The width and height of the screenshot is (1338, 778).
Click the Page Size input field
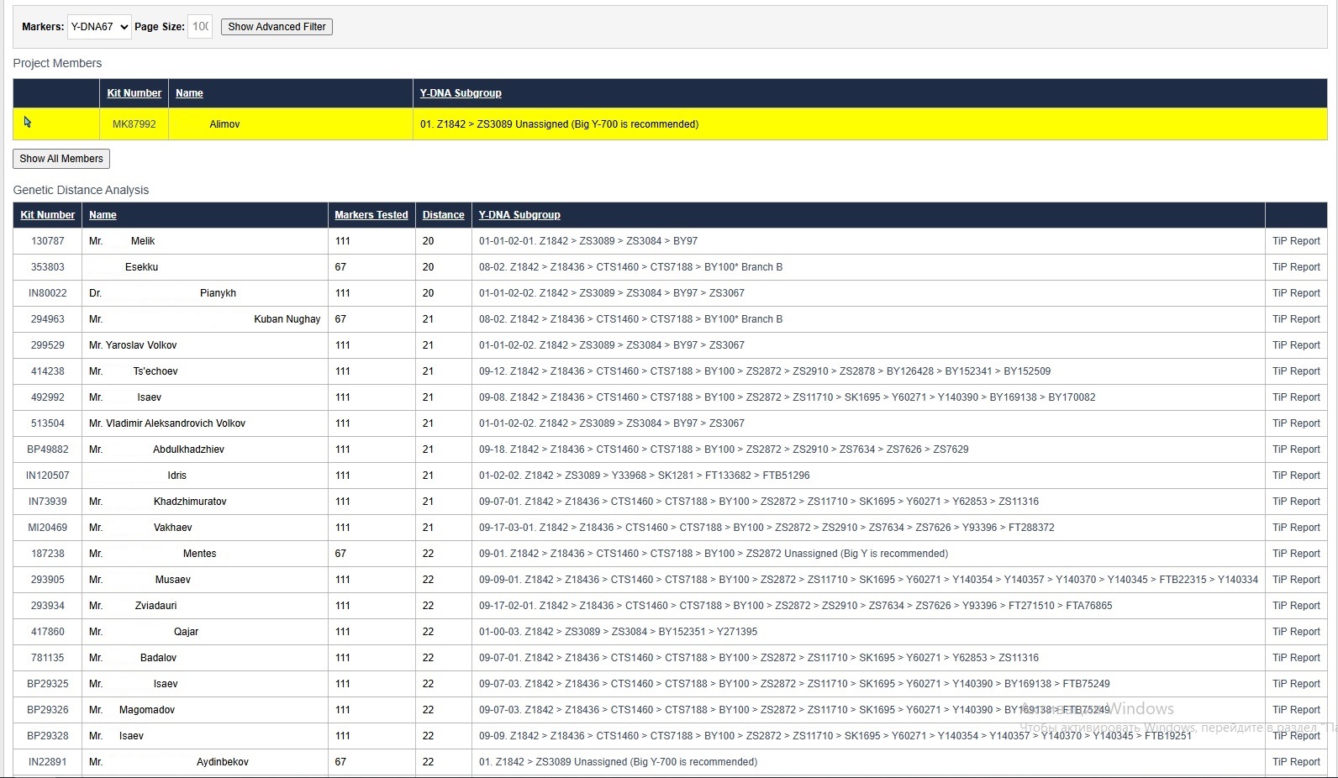click(200, 27)
